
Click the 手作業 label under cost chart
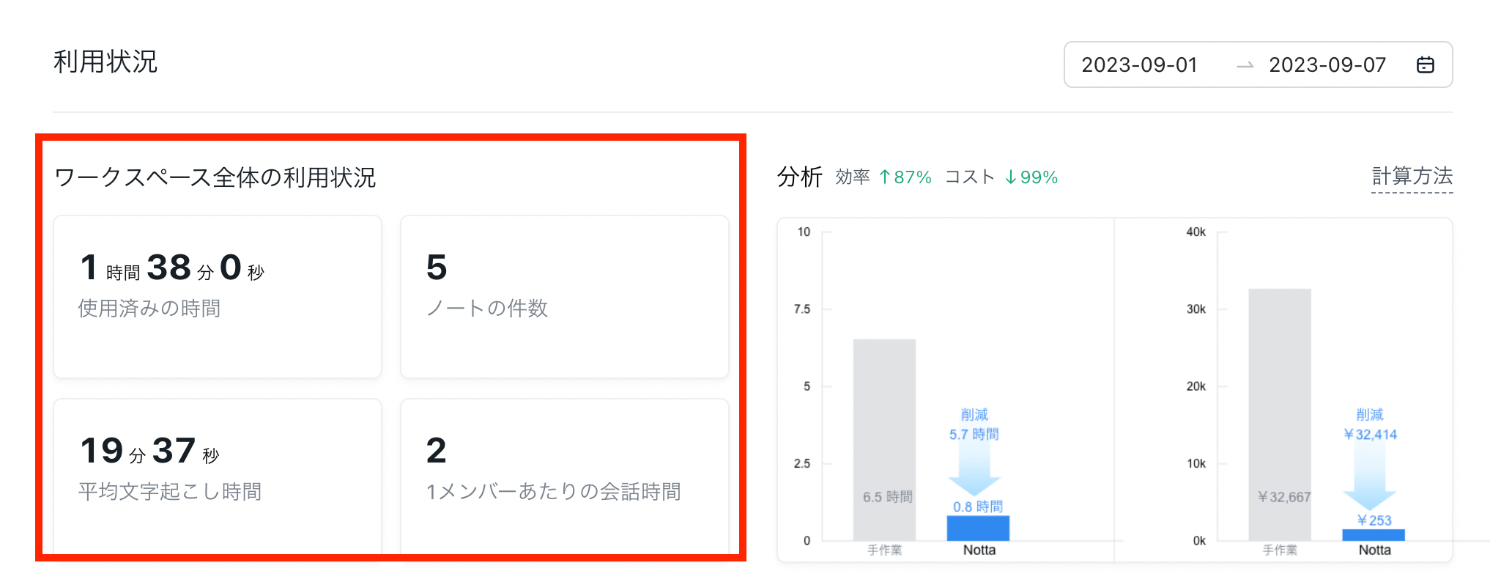coord(1280,550)
